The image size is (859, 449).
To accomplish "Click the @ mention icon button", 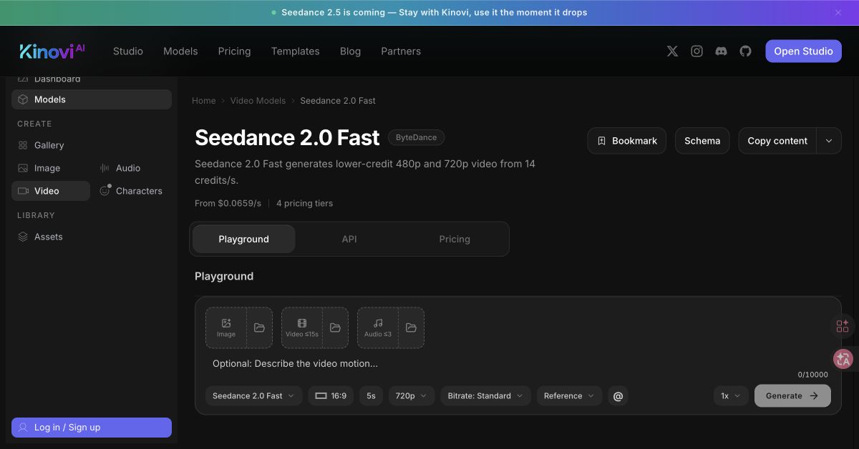I will pyautogui.click(x=618, y=396).
